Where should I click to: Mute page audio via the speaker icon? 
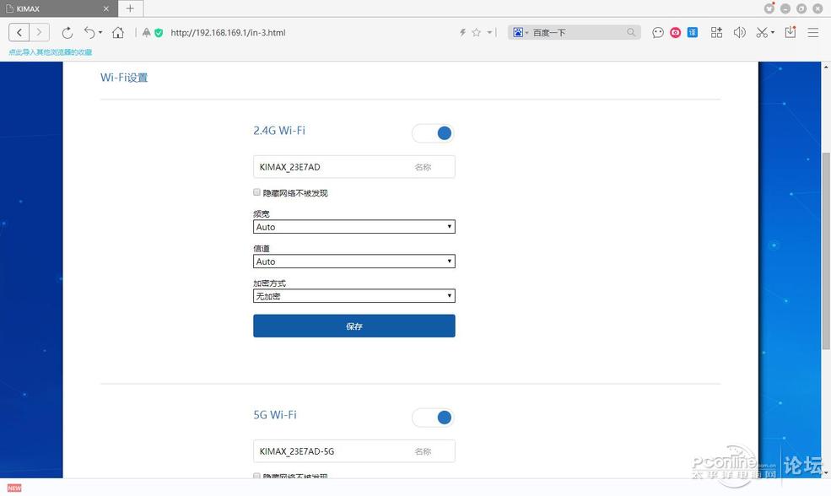(739, 32)
